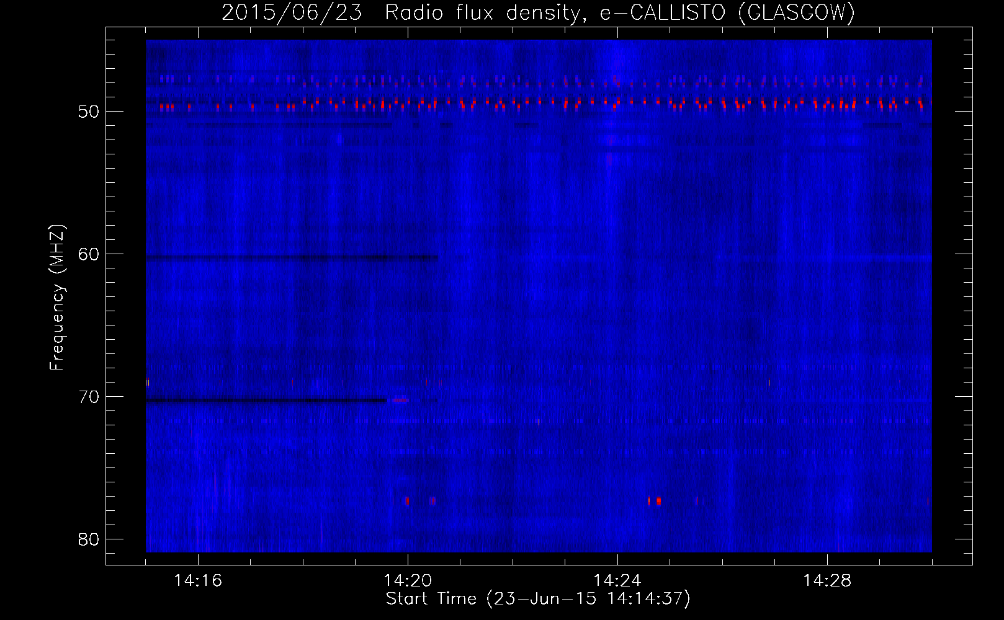Click the 14:28 time tick label

(827, 581)
